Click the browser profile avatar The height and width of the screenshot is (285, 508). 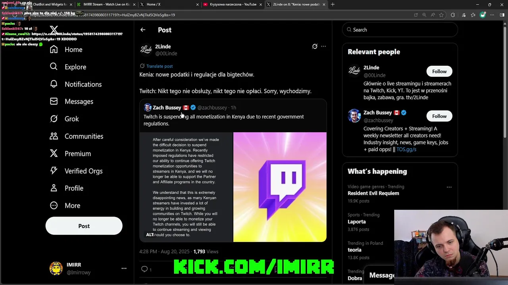[x=483, y=15]
